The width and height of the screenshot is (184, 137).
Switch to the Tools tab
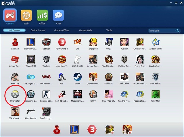[109, 30]
